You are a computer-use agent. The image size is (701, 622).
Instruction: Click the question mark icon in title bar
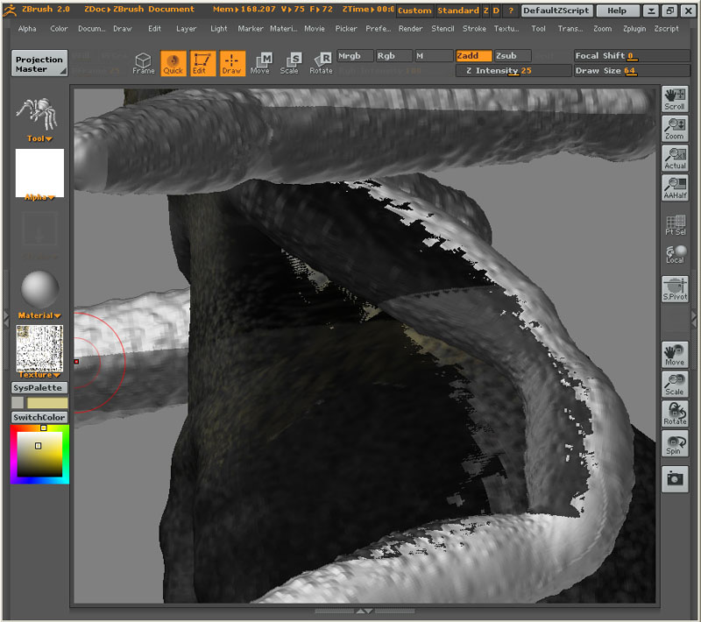point(511,11)
